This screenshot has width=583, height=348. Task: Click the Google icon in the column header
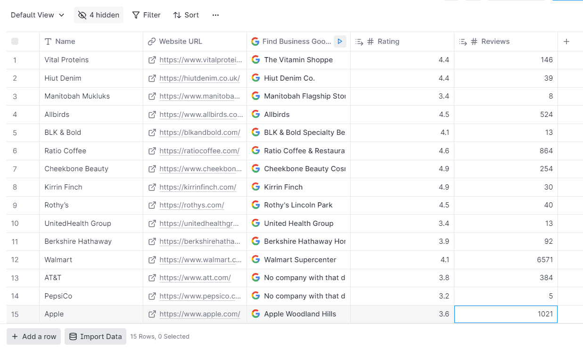(x=255, y=41)
